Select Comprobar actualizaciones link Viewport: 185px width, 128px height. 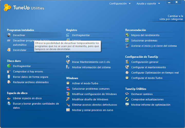pyautogui.click(x=147, y=99)
